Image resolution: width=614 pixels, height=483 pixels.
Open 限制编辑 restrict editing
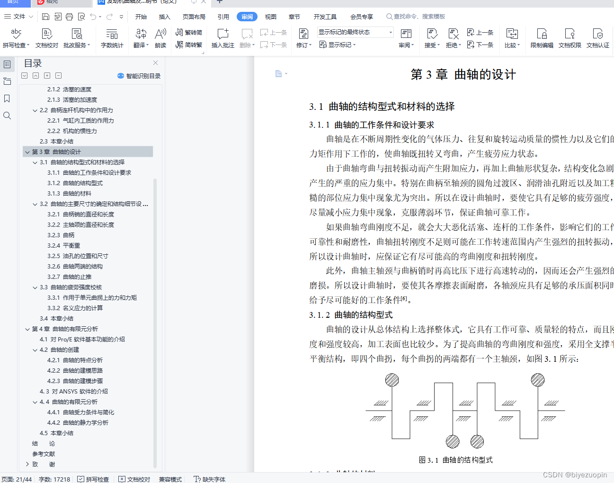pyautogui.click(x=542, y=38)
